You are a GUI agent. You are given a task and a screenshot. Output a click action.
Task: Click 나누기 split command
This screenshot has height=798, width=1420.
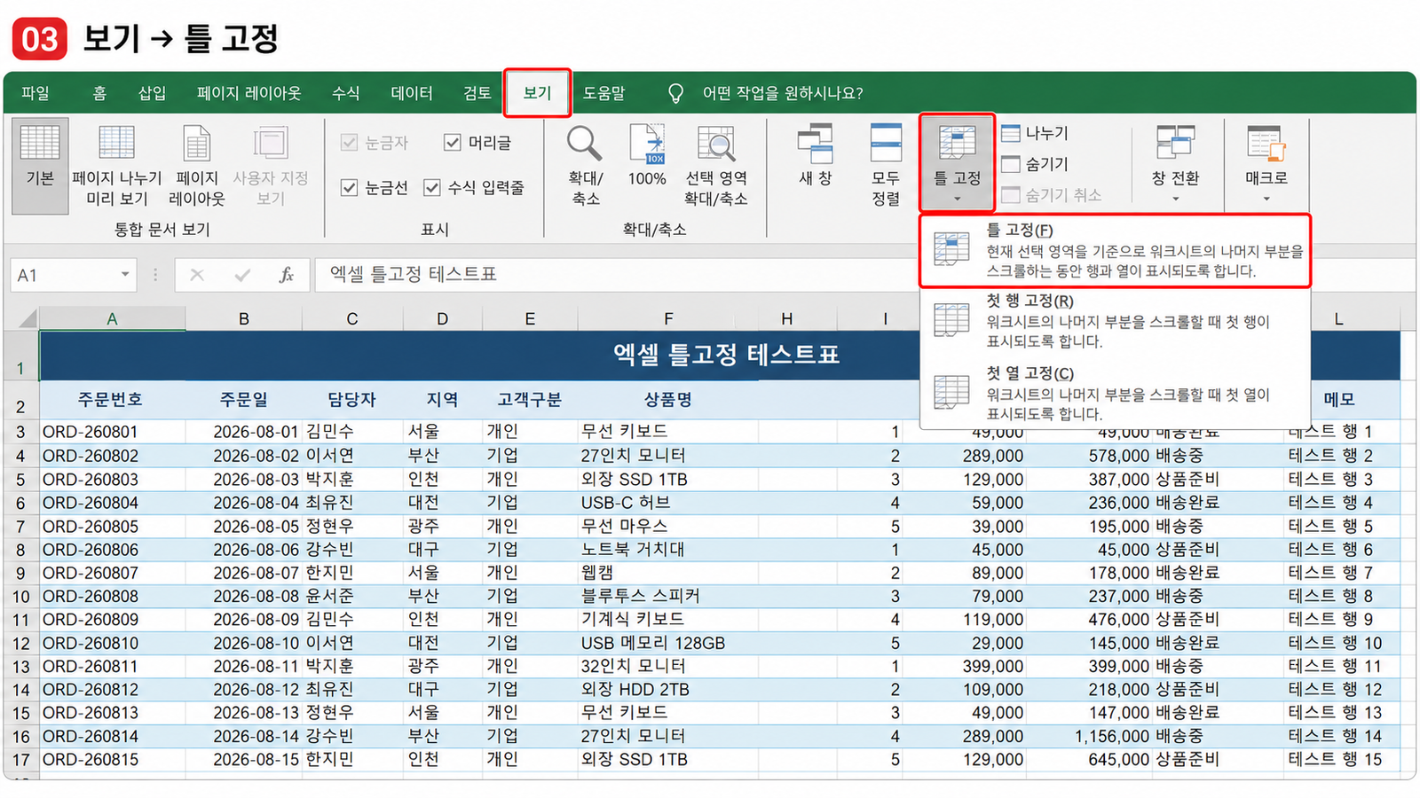click(x=1035, y=134)
